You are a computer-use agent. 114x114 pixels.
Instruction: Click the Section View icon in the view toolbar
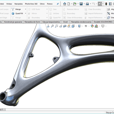point(65,26)
